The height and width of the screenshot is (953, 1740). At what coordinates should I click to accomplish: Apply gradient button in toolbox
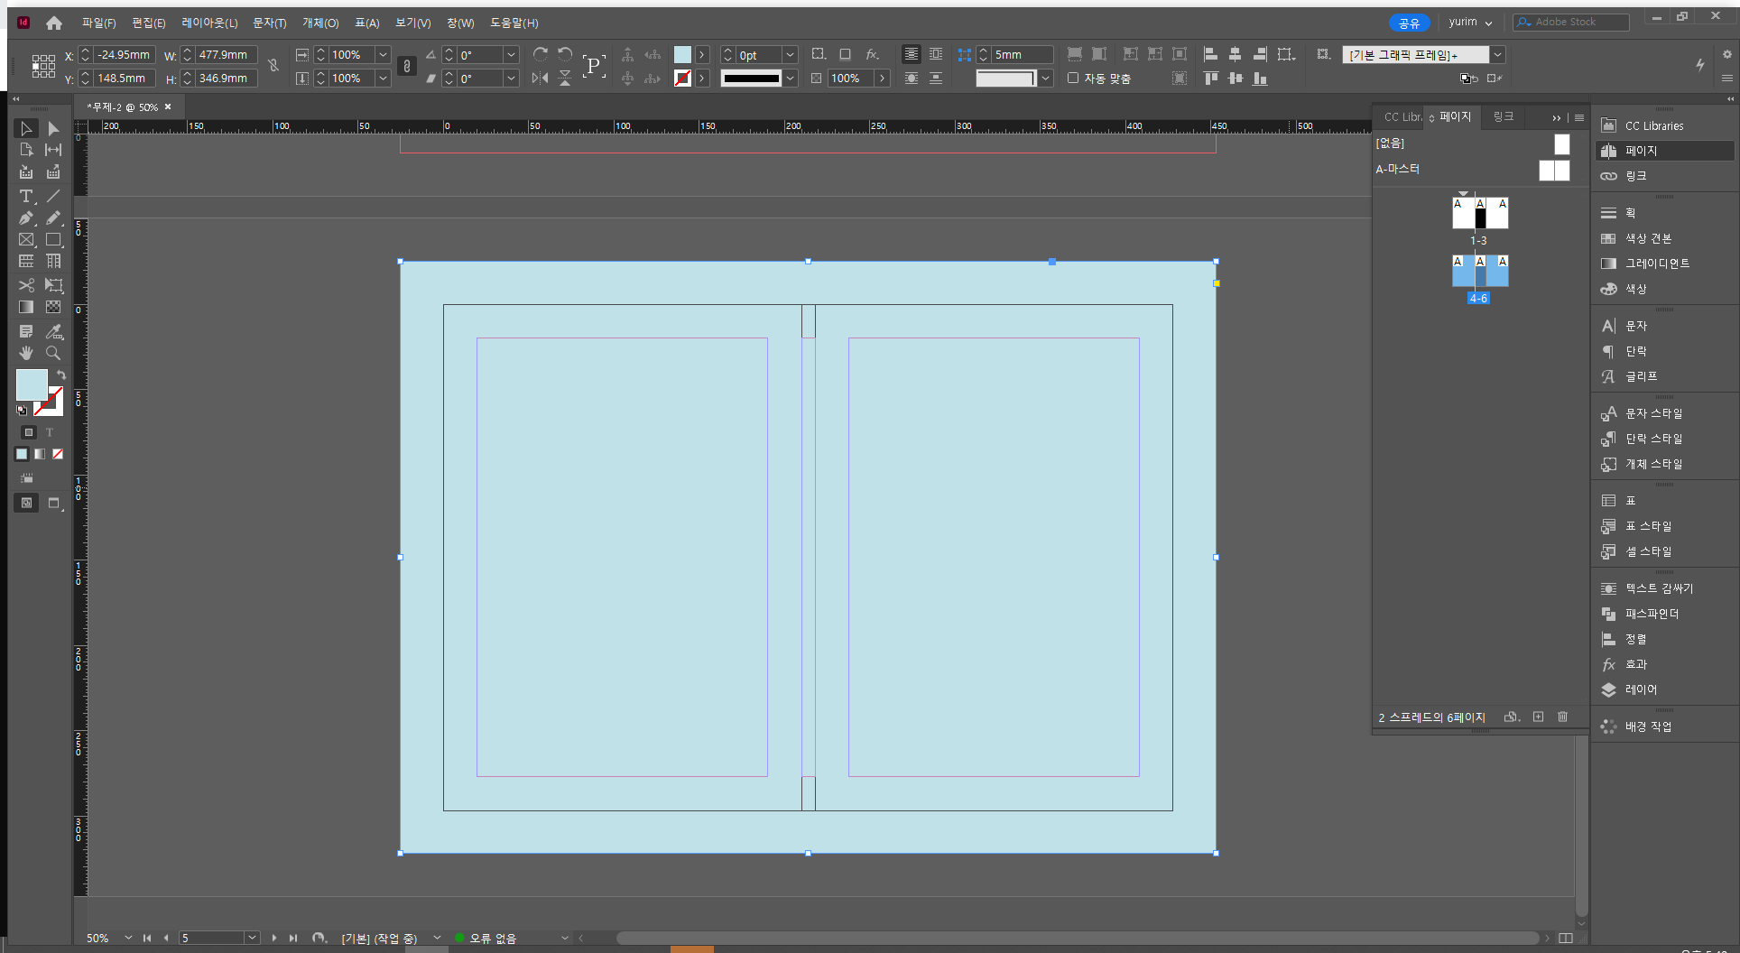(40, 454)
